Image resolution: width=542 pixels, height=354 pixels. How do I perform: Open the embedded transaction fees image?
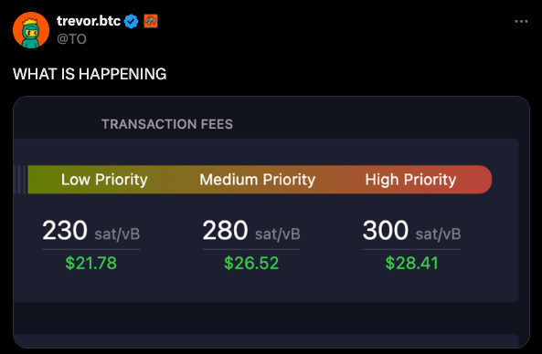(x=271, y=223)
